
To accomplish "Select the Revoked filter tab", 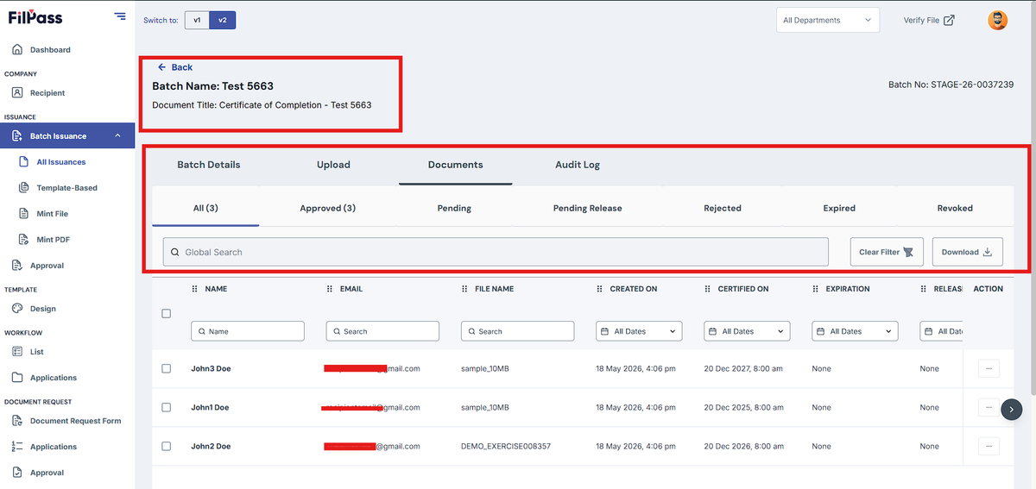I will click(955, 208).
